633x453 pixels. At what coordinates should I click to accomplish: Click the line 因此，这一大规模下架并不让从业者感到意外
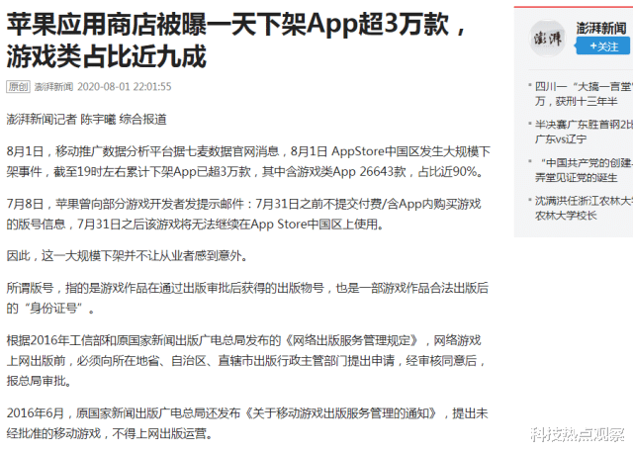pos(127,255)
